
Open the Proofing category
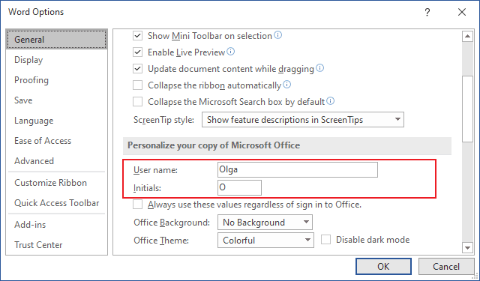57,80
